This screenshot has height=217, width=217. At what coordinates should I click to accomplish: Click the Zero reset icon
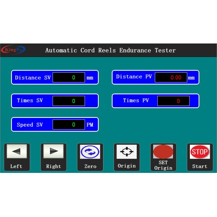[x=90, y=152]
